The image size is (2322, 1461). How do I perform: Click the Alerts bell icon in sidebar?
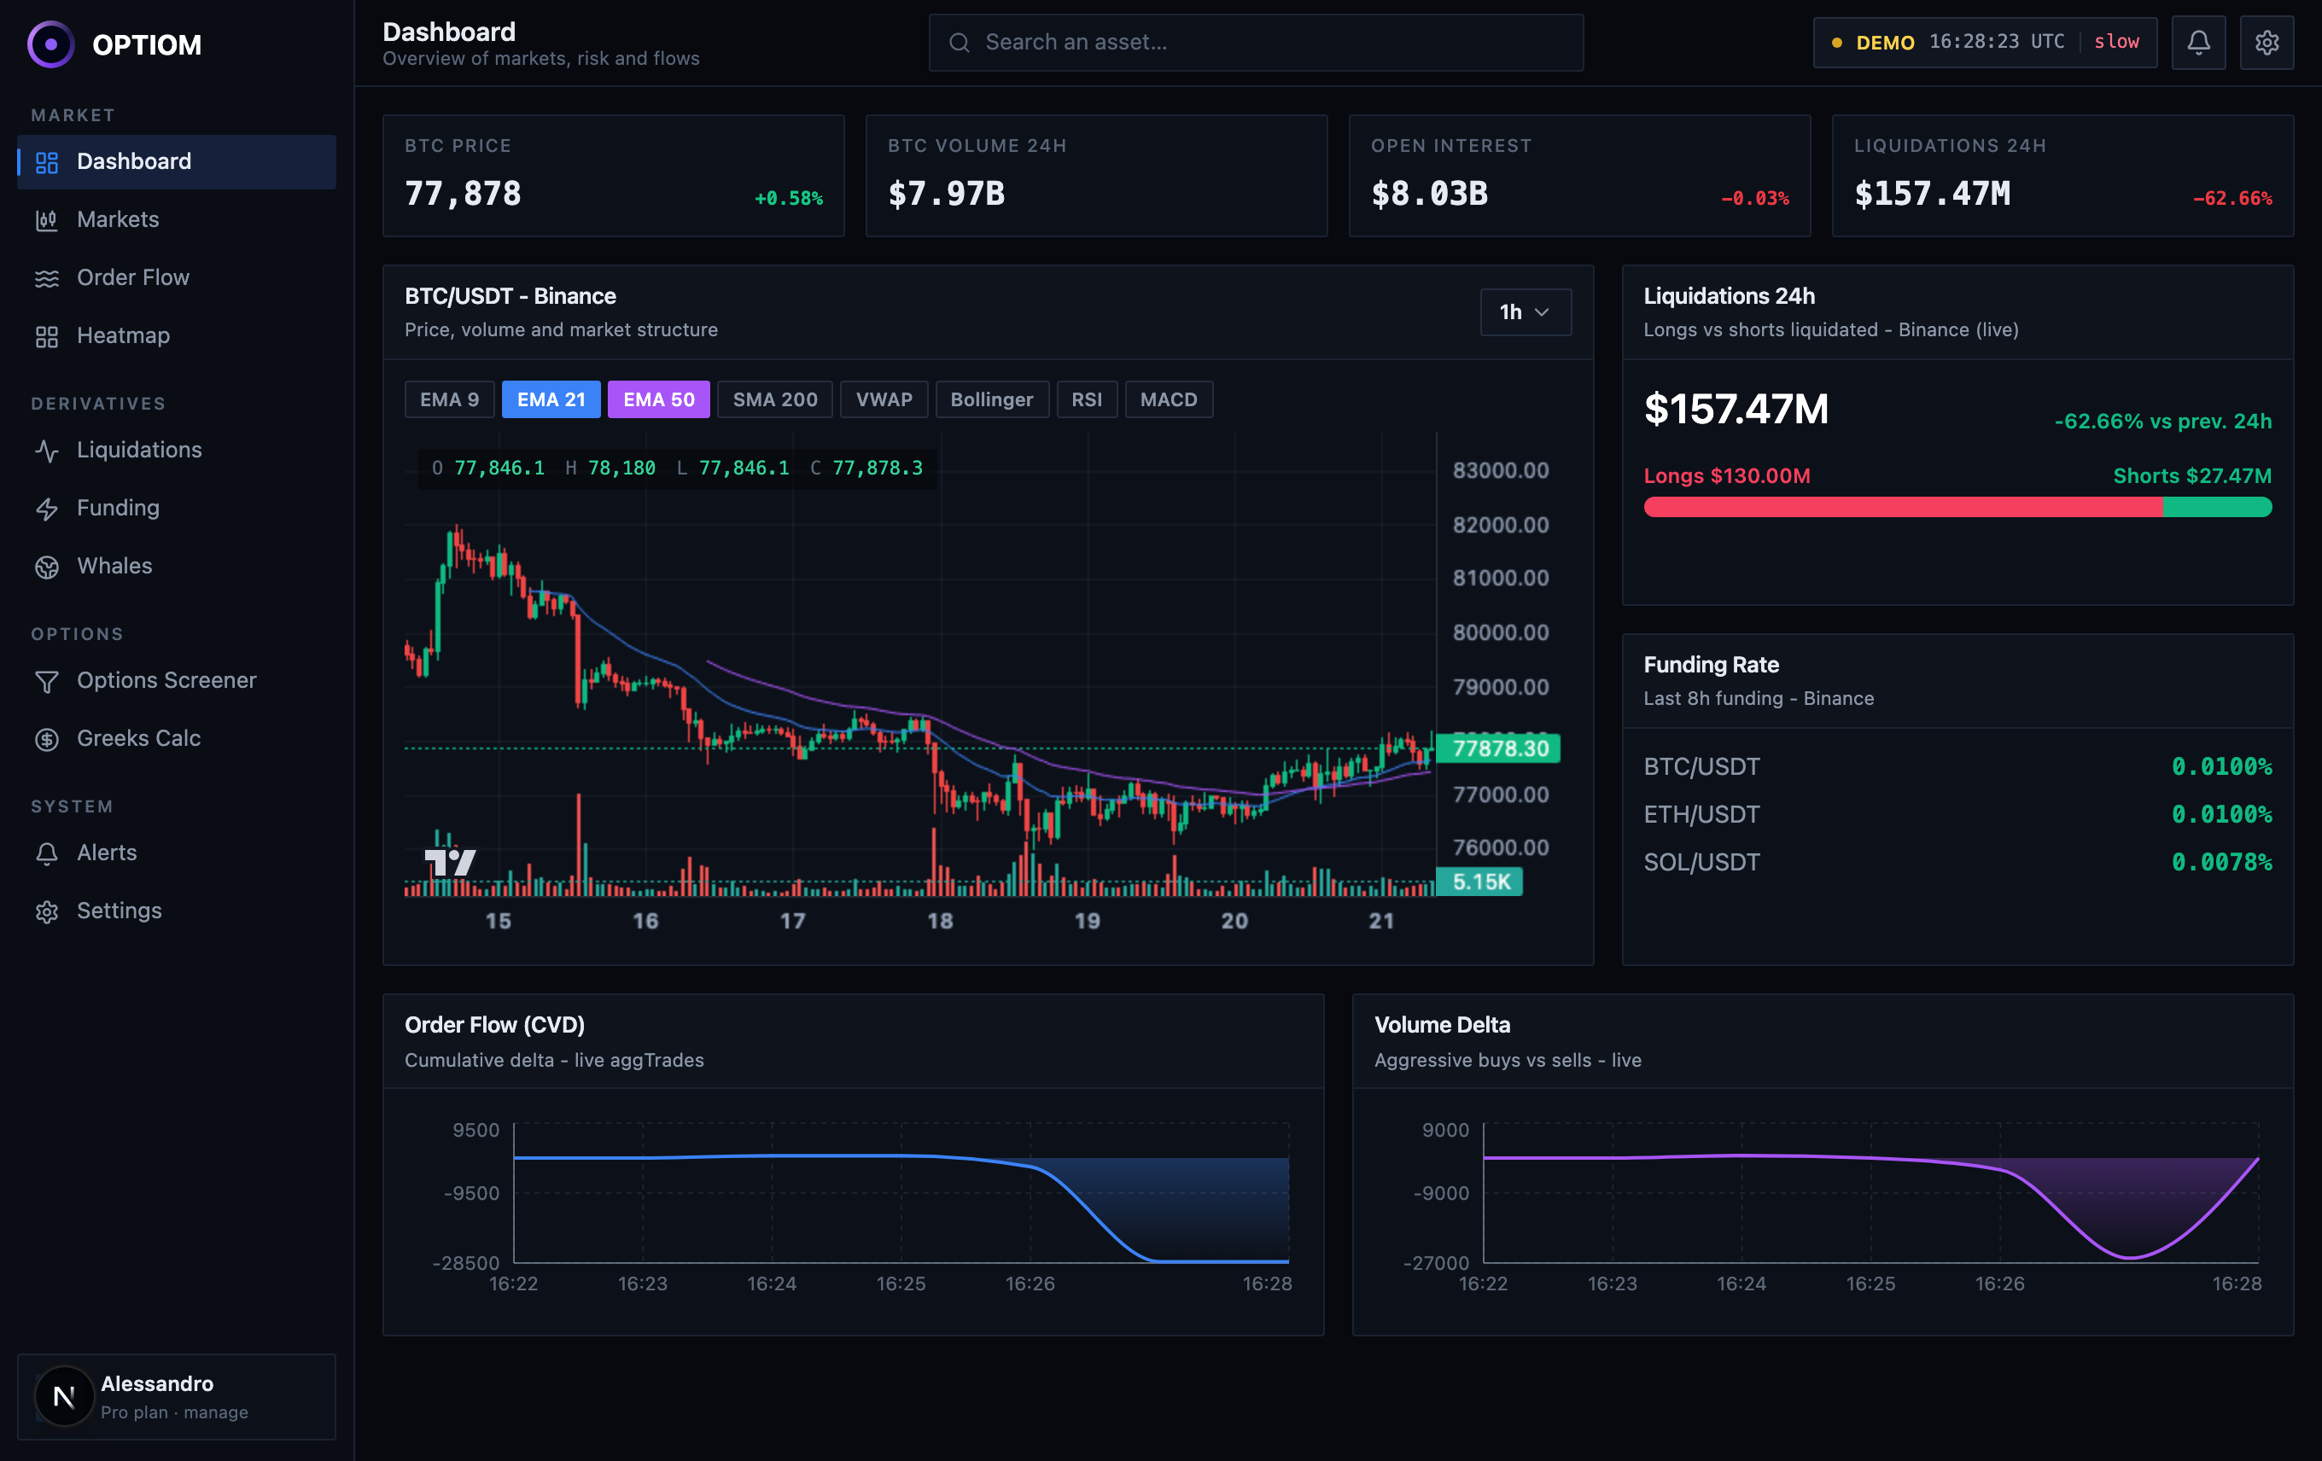coord(47,853)
